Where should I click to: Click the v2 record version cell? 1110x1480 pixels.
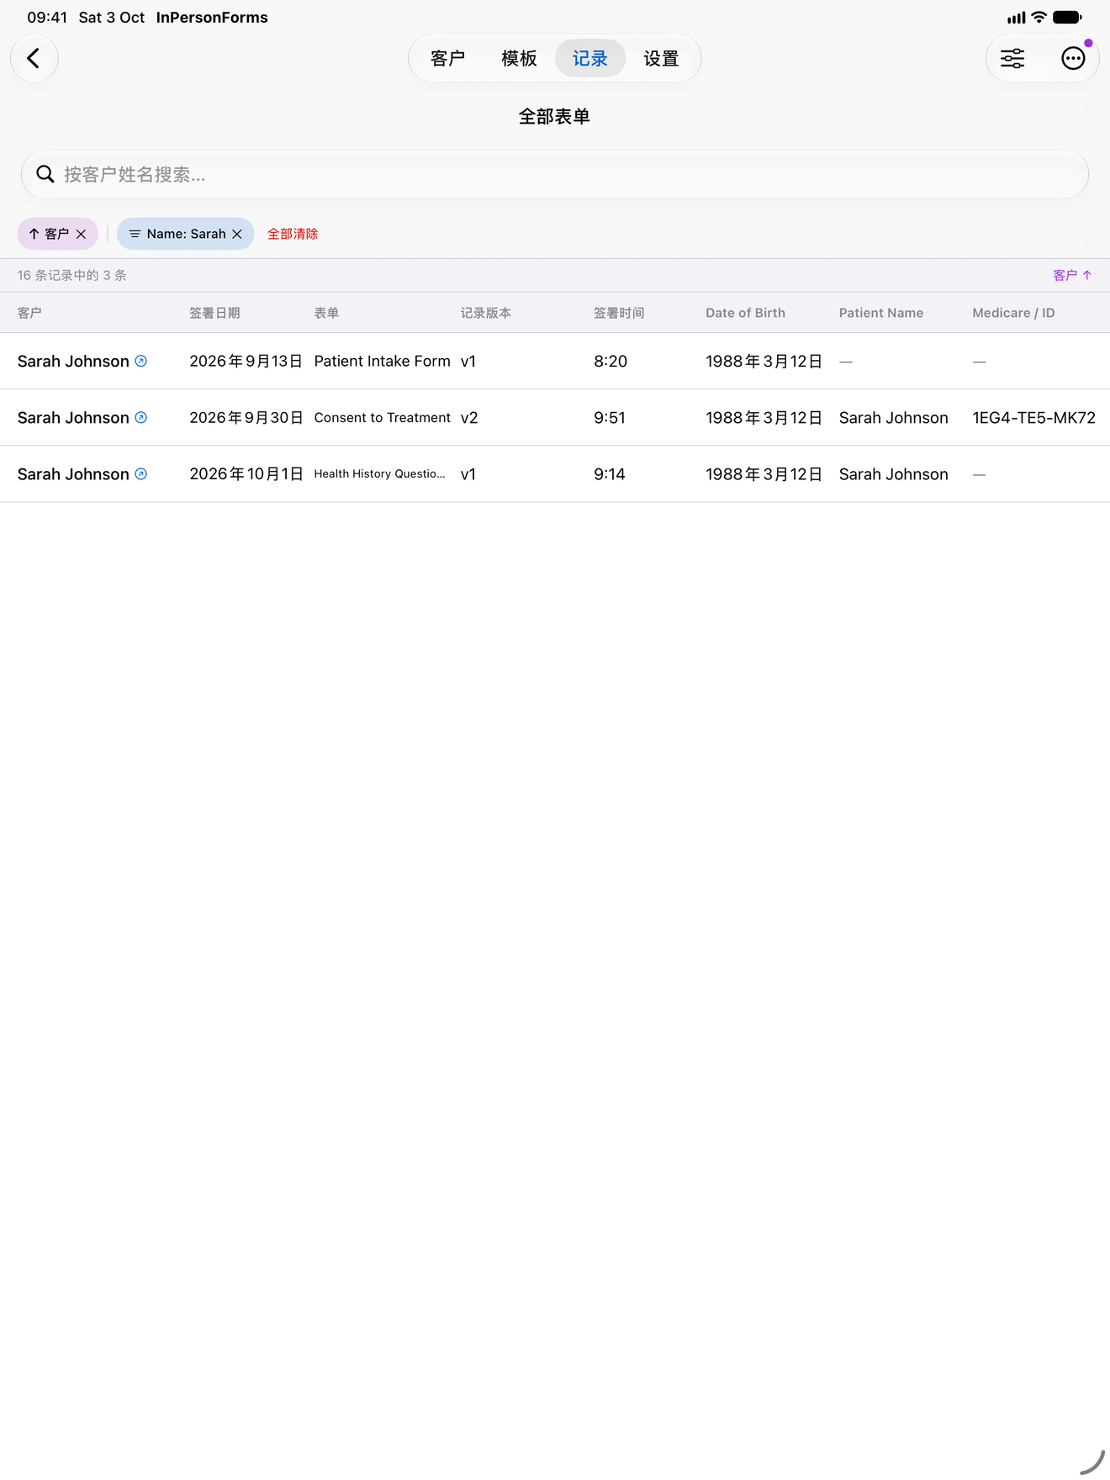[x=469, y=417]
